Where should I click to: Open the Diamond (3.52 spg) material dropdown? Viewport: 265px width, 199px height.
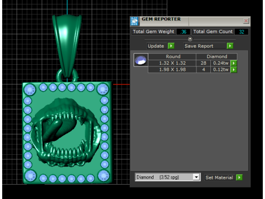(197, 177)
